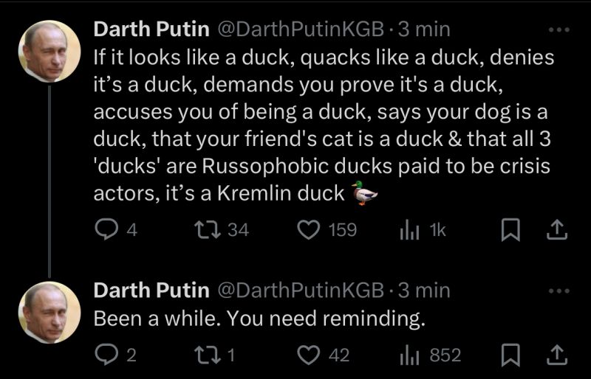Share the Kremlin duck tweet
The width and height of the screenshot is (591, 379).
(x=557, y=230)
